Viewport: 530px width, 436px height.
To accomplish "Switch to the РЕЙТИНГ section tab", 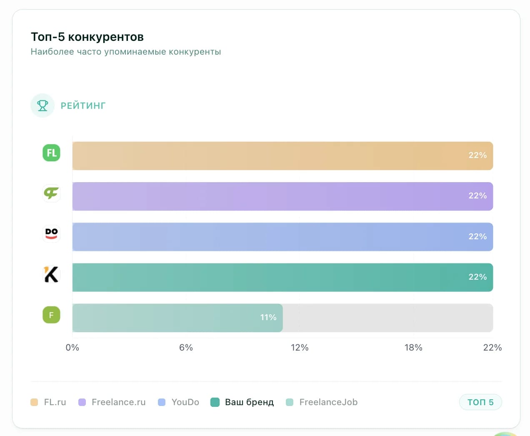I will 83,105.
